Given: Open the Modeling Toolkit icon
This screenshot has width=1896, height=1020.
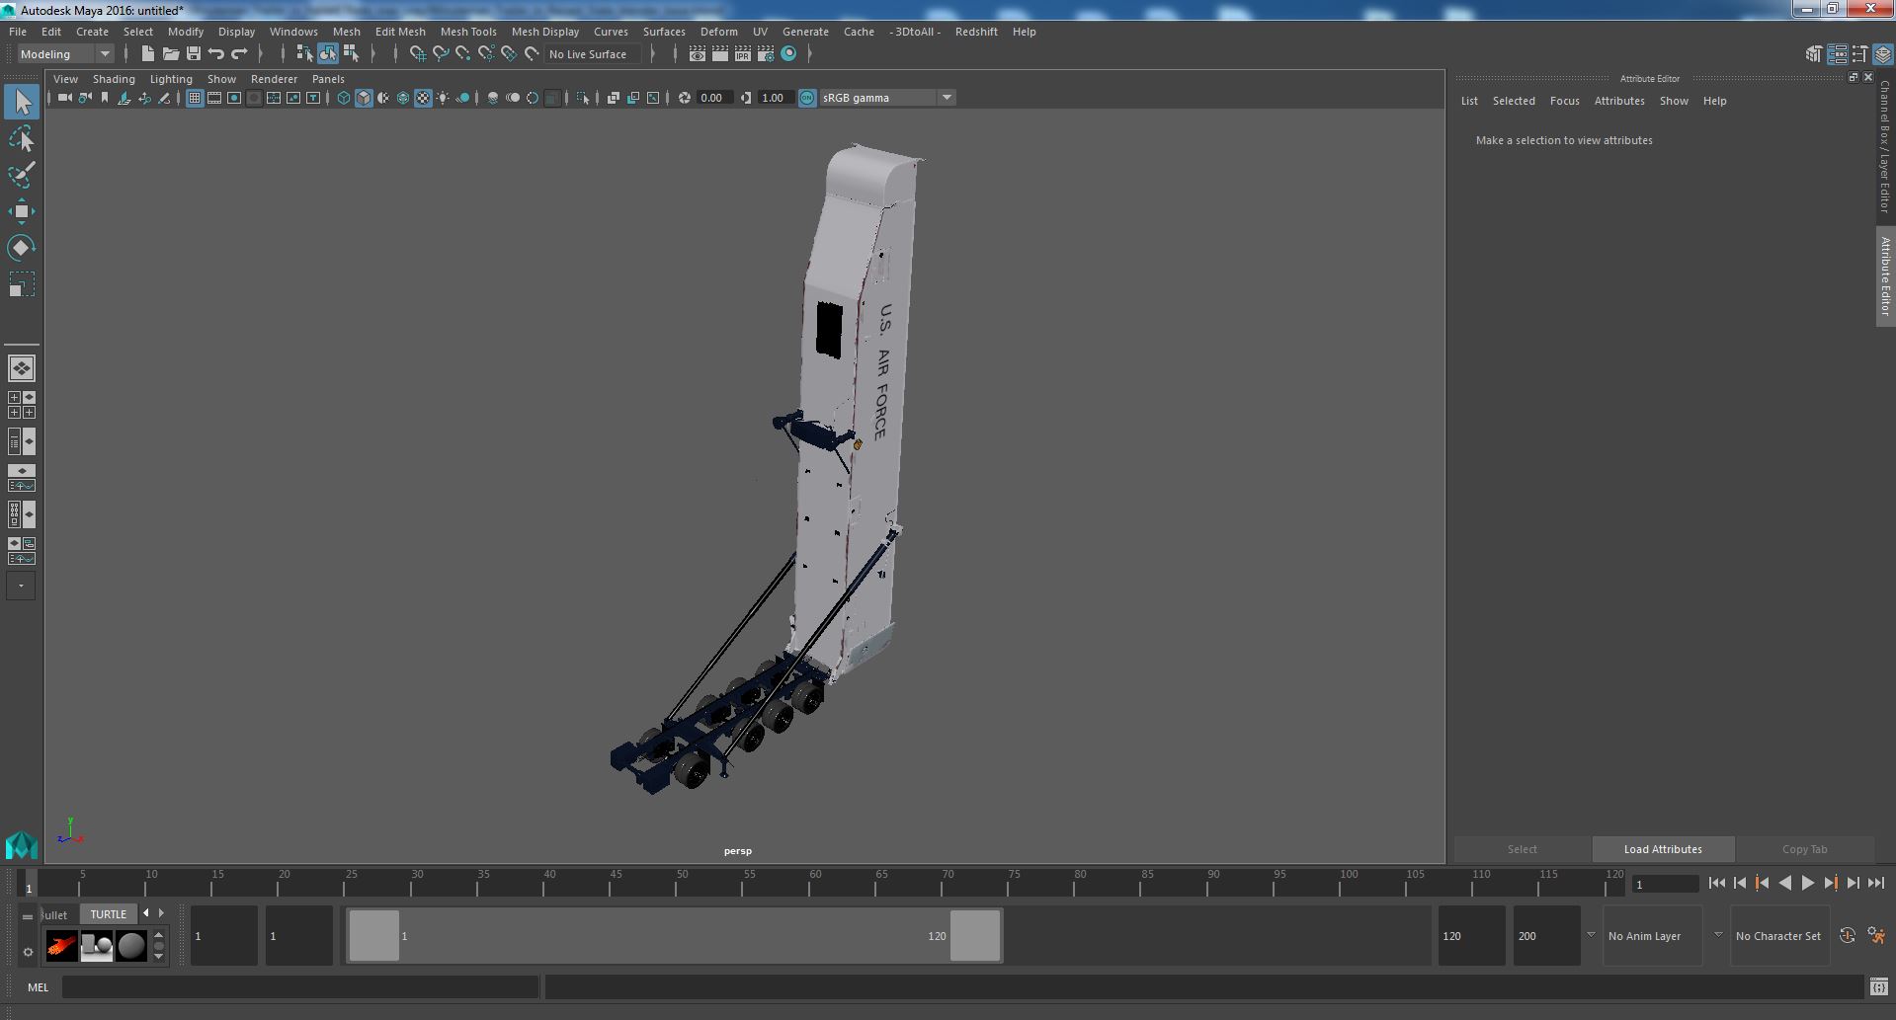Looking at the screenshot, I should point(1814,54).
